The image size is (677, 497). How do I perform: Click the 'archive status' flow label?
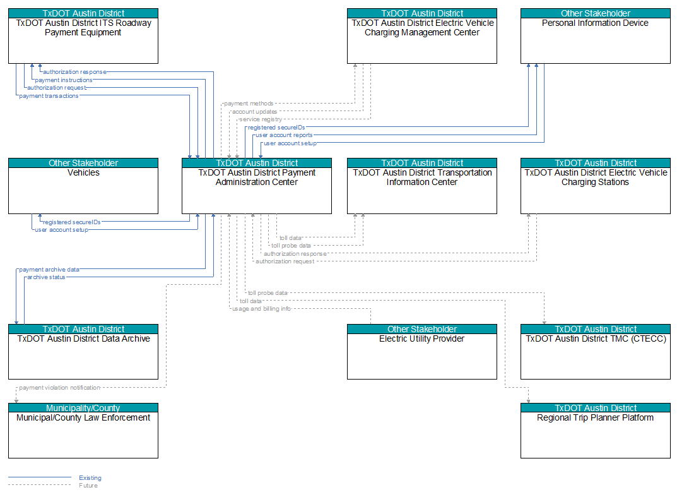pos(46,277)
